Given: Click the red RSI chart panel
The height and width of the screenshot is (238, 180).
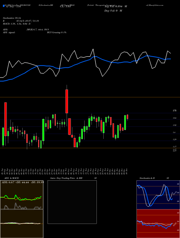Looking at the screenshot, I should click(x=158, y=224).
